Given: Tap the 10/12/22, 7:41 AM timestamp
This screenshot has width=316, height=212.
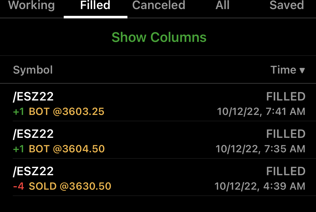Looking at the screenshot, I should [261, 112].
